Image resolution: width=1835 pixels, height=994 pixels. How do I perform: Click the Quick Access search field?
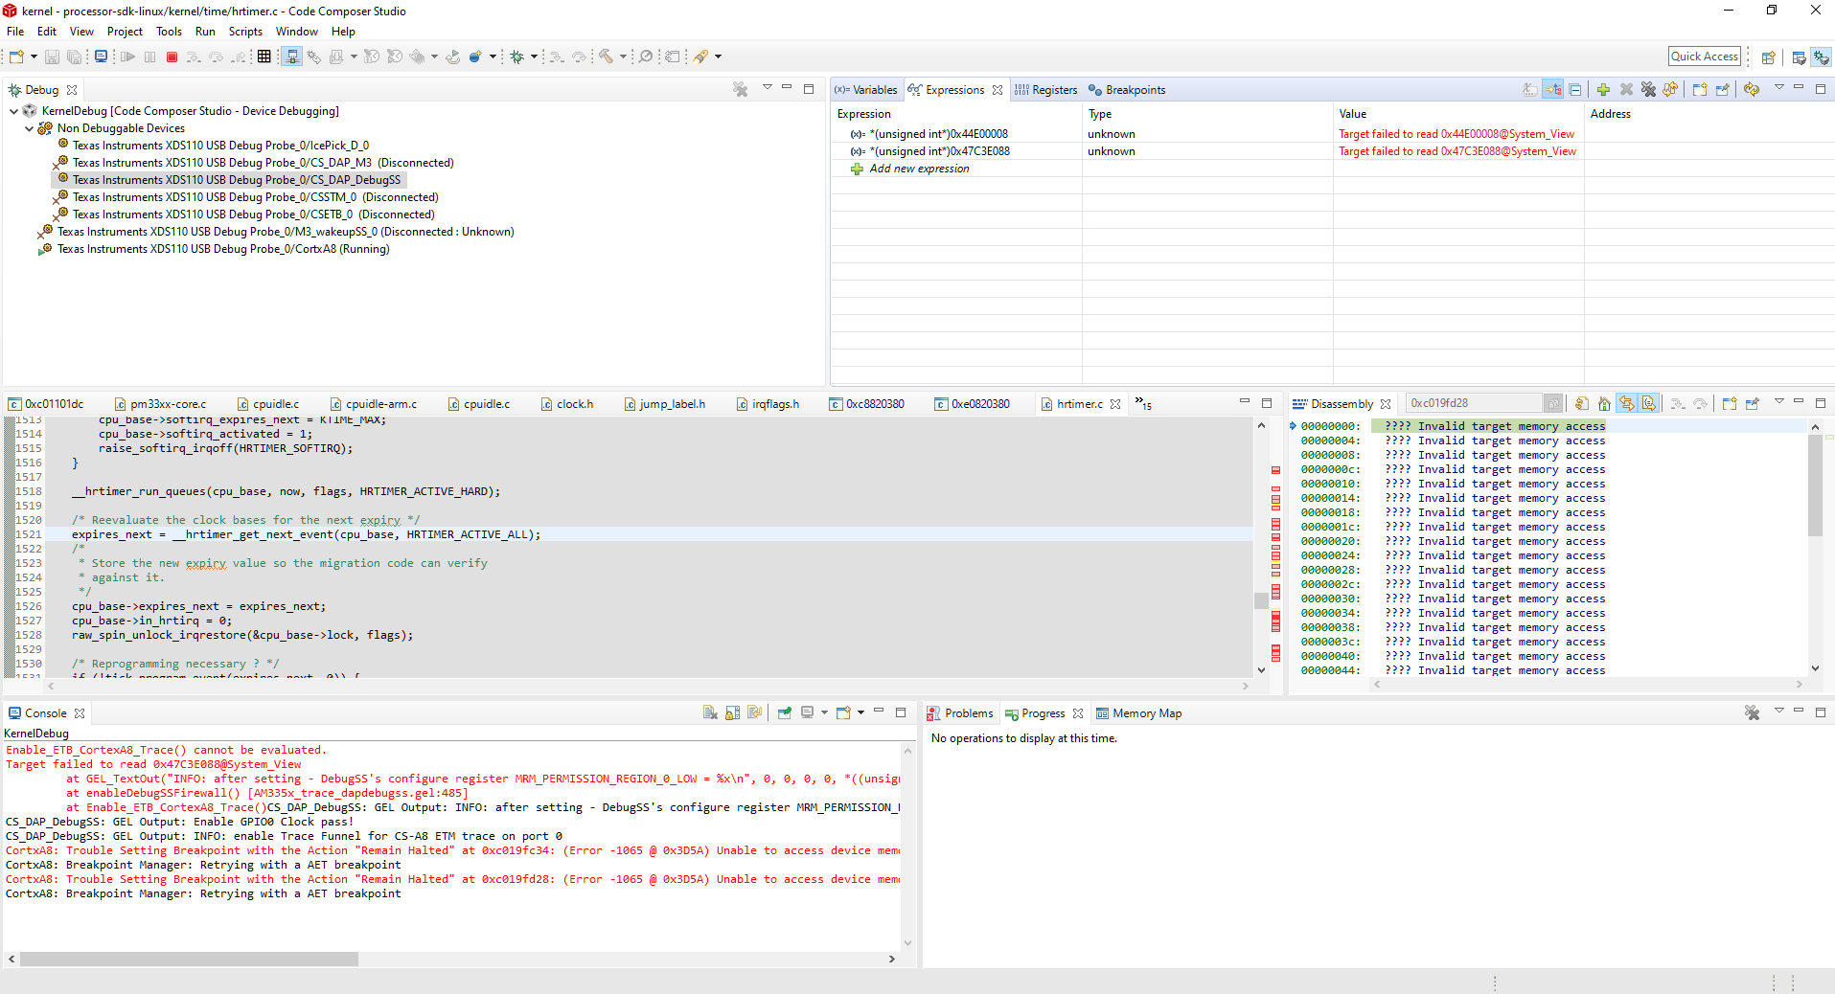pos(1705,56)
